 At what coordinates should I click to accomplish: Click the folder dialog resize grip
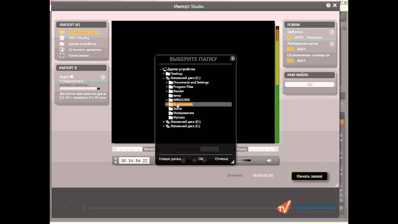(233, 162)
